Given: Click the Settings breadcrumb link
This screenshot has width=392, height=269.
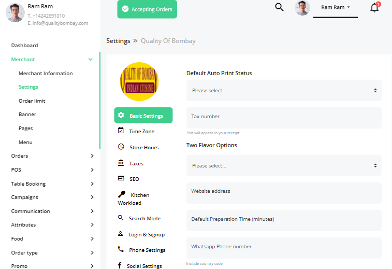Looking at the screenshot, I should point(118,41).
